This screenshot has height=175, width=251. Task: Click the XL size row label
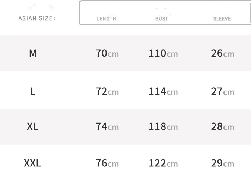(x=32, y=126)
